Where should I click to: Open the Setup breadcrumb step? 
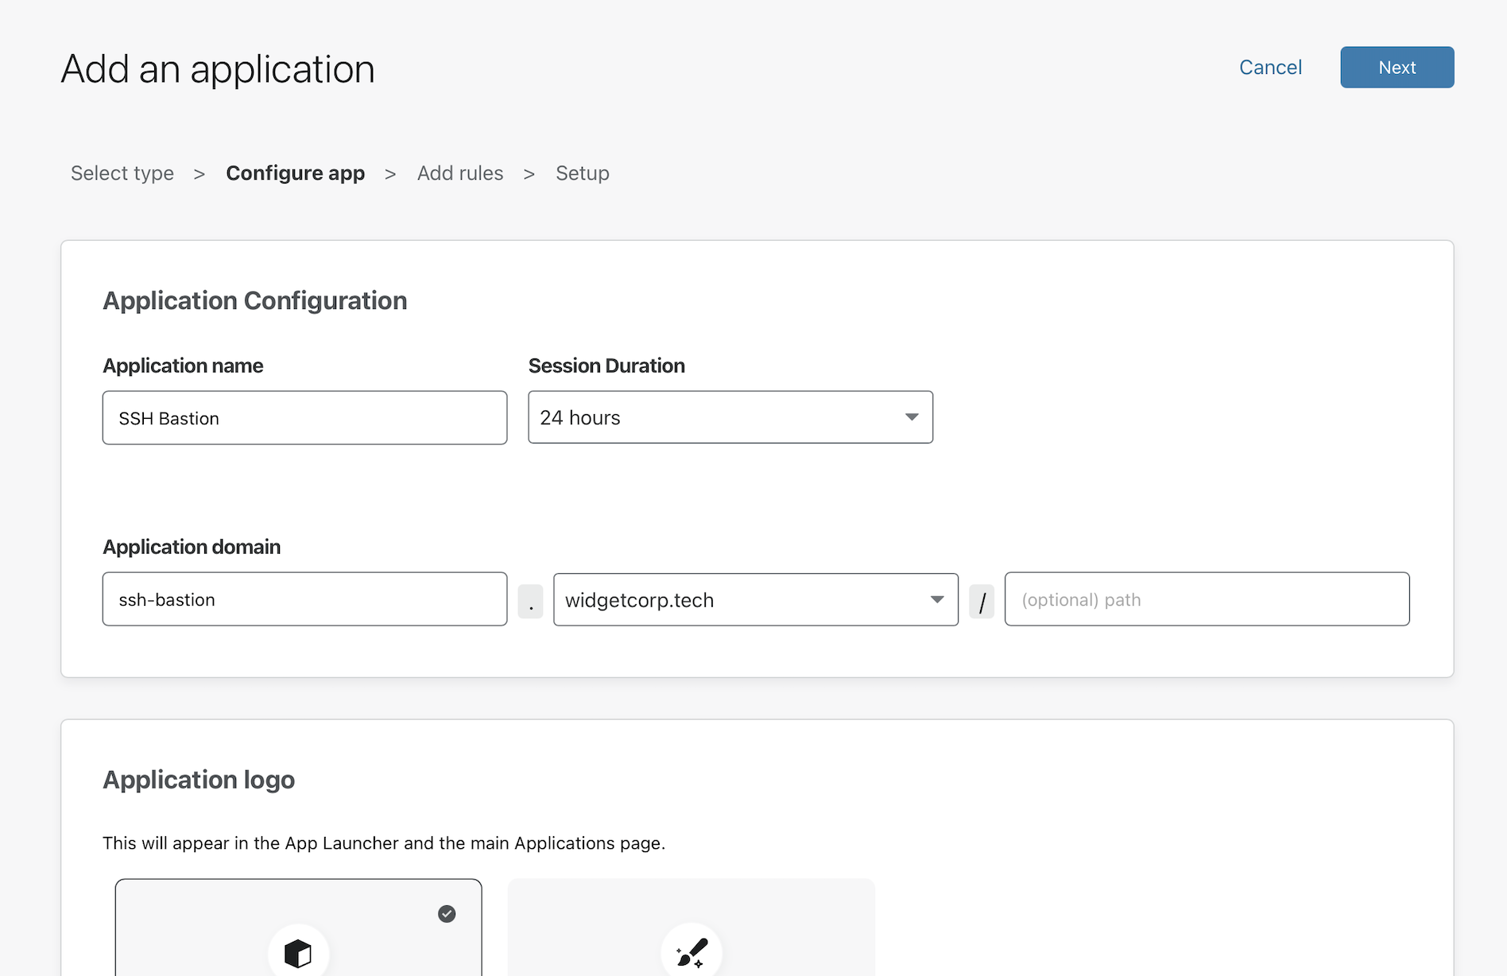point(582,172)
